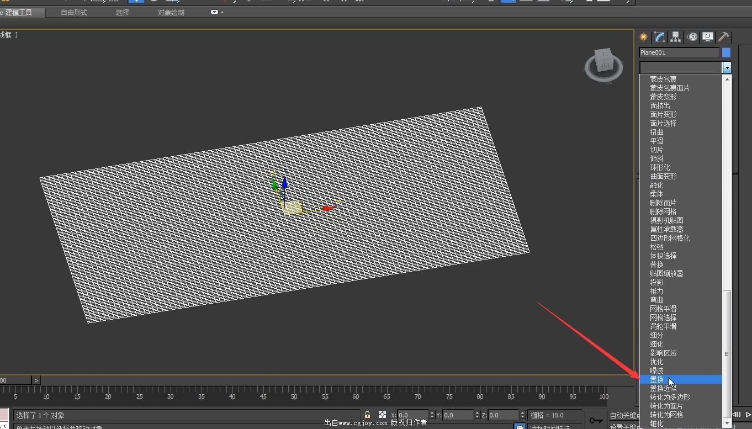Select 转化为多边形 modifier
The width and height of the screenshot is (752, 429).
[681, 397]
